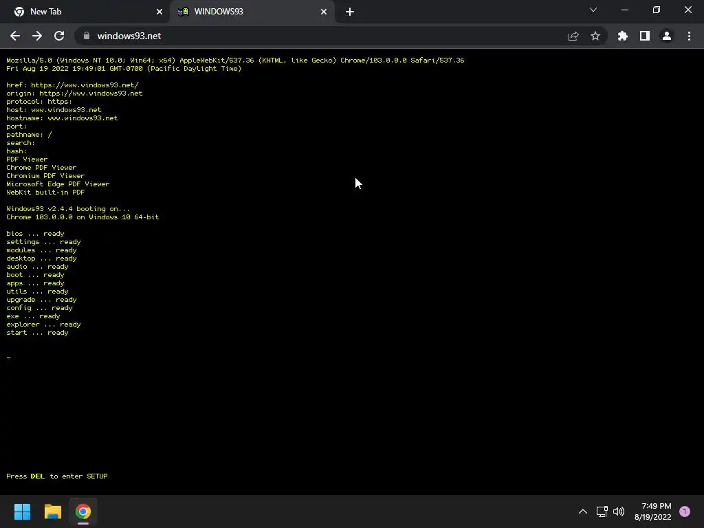
Task: Close the New Tab tab
Action: tap(159, 12)
